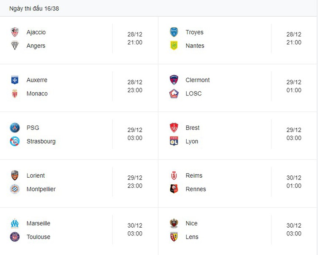Select the Marseille team logo
Image resolution: width=318 pixels, height=255 pixels.
pos(15,224)
